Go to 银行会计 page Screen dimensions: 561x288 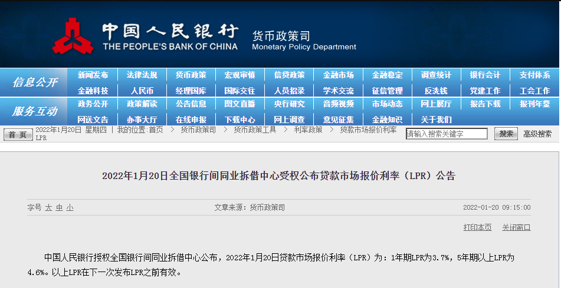pyautogui.click(x=485, y=75)
